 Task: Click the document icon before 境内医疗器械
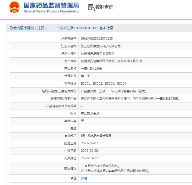[11, 28]
